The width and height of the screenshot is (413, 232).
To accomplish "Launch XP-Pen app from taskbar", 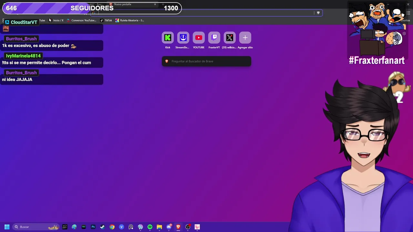I will tap(65, 227).
